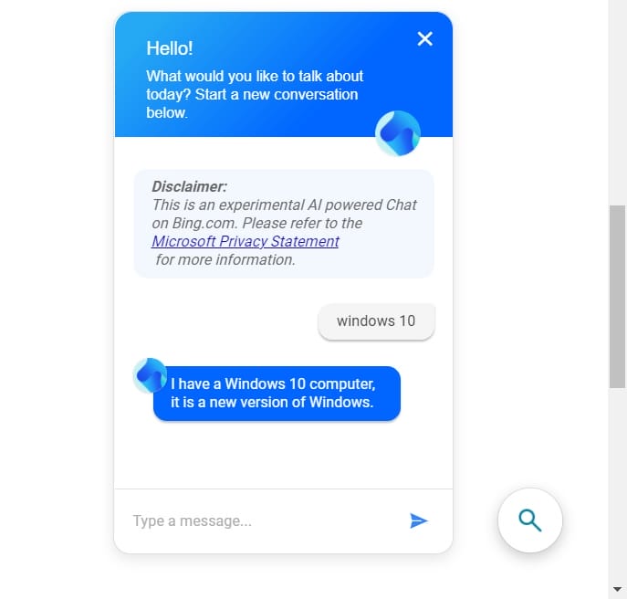Open search with the floating magnifier button
Viewport: 627px width, 599px height.
point(530,520)
